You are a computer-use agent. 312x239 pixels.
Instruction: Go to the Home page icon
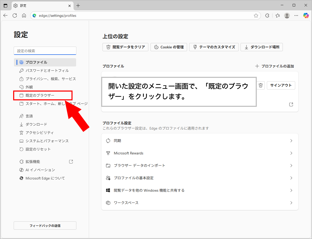(24, 16)
